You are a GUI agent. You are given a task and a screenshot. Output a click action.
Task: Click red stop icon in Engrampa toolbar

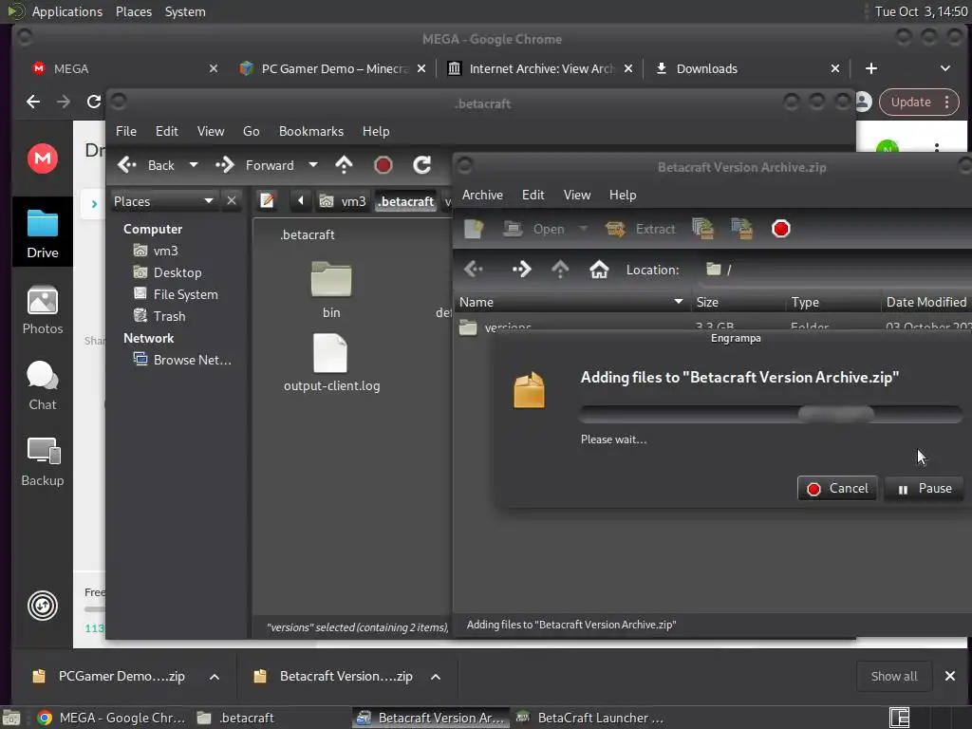pos(781,229)
